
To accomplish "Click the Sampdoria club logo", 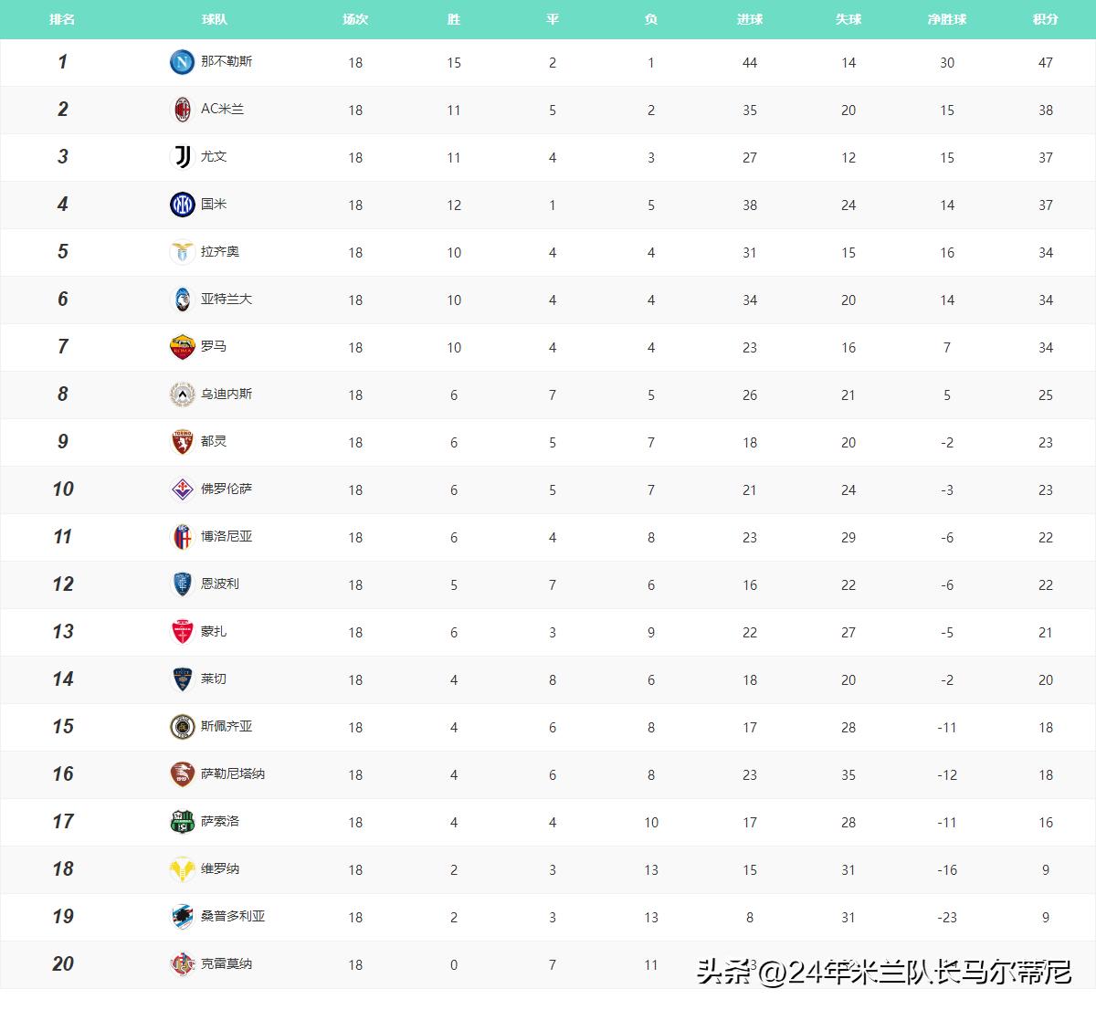I will [182, 917].
